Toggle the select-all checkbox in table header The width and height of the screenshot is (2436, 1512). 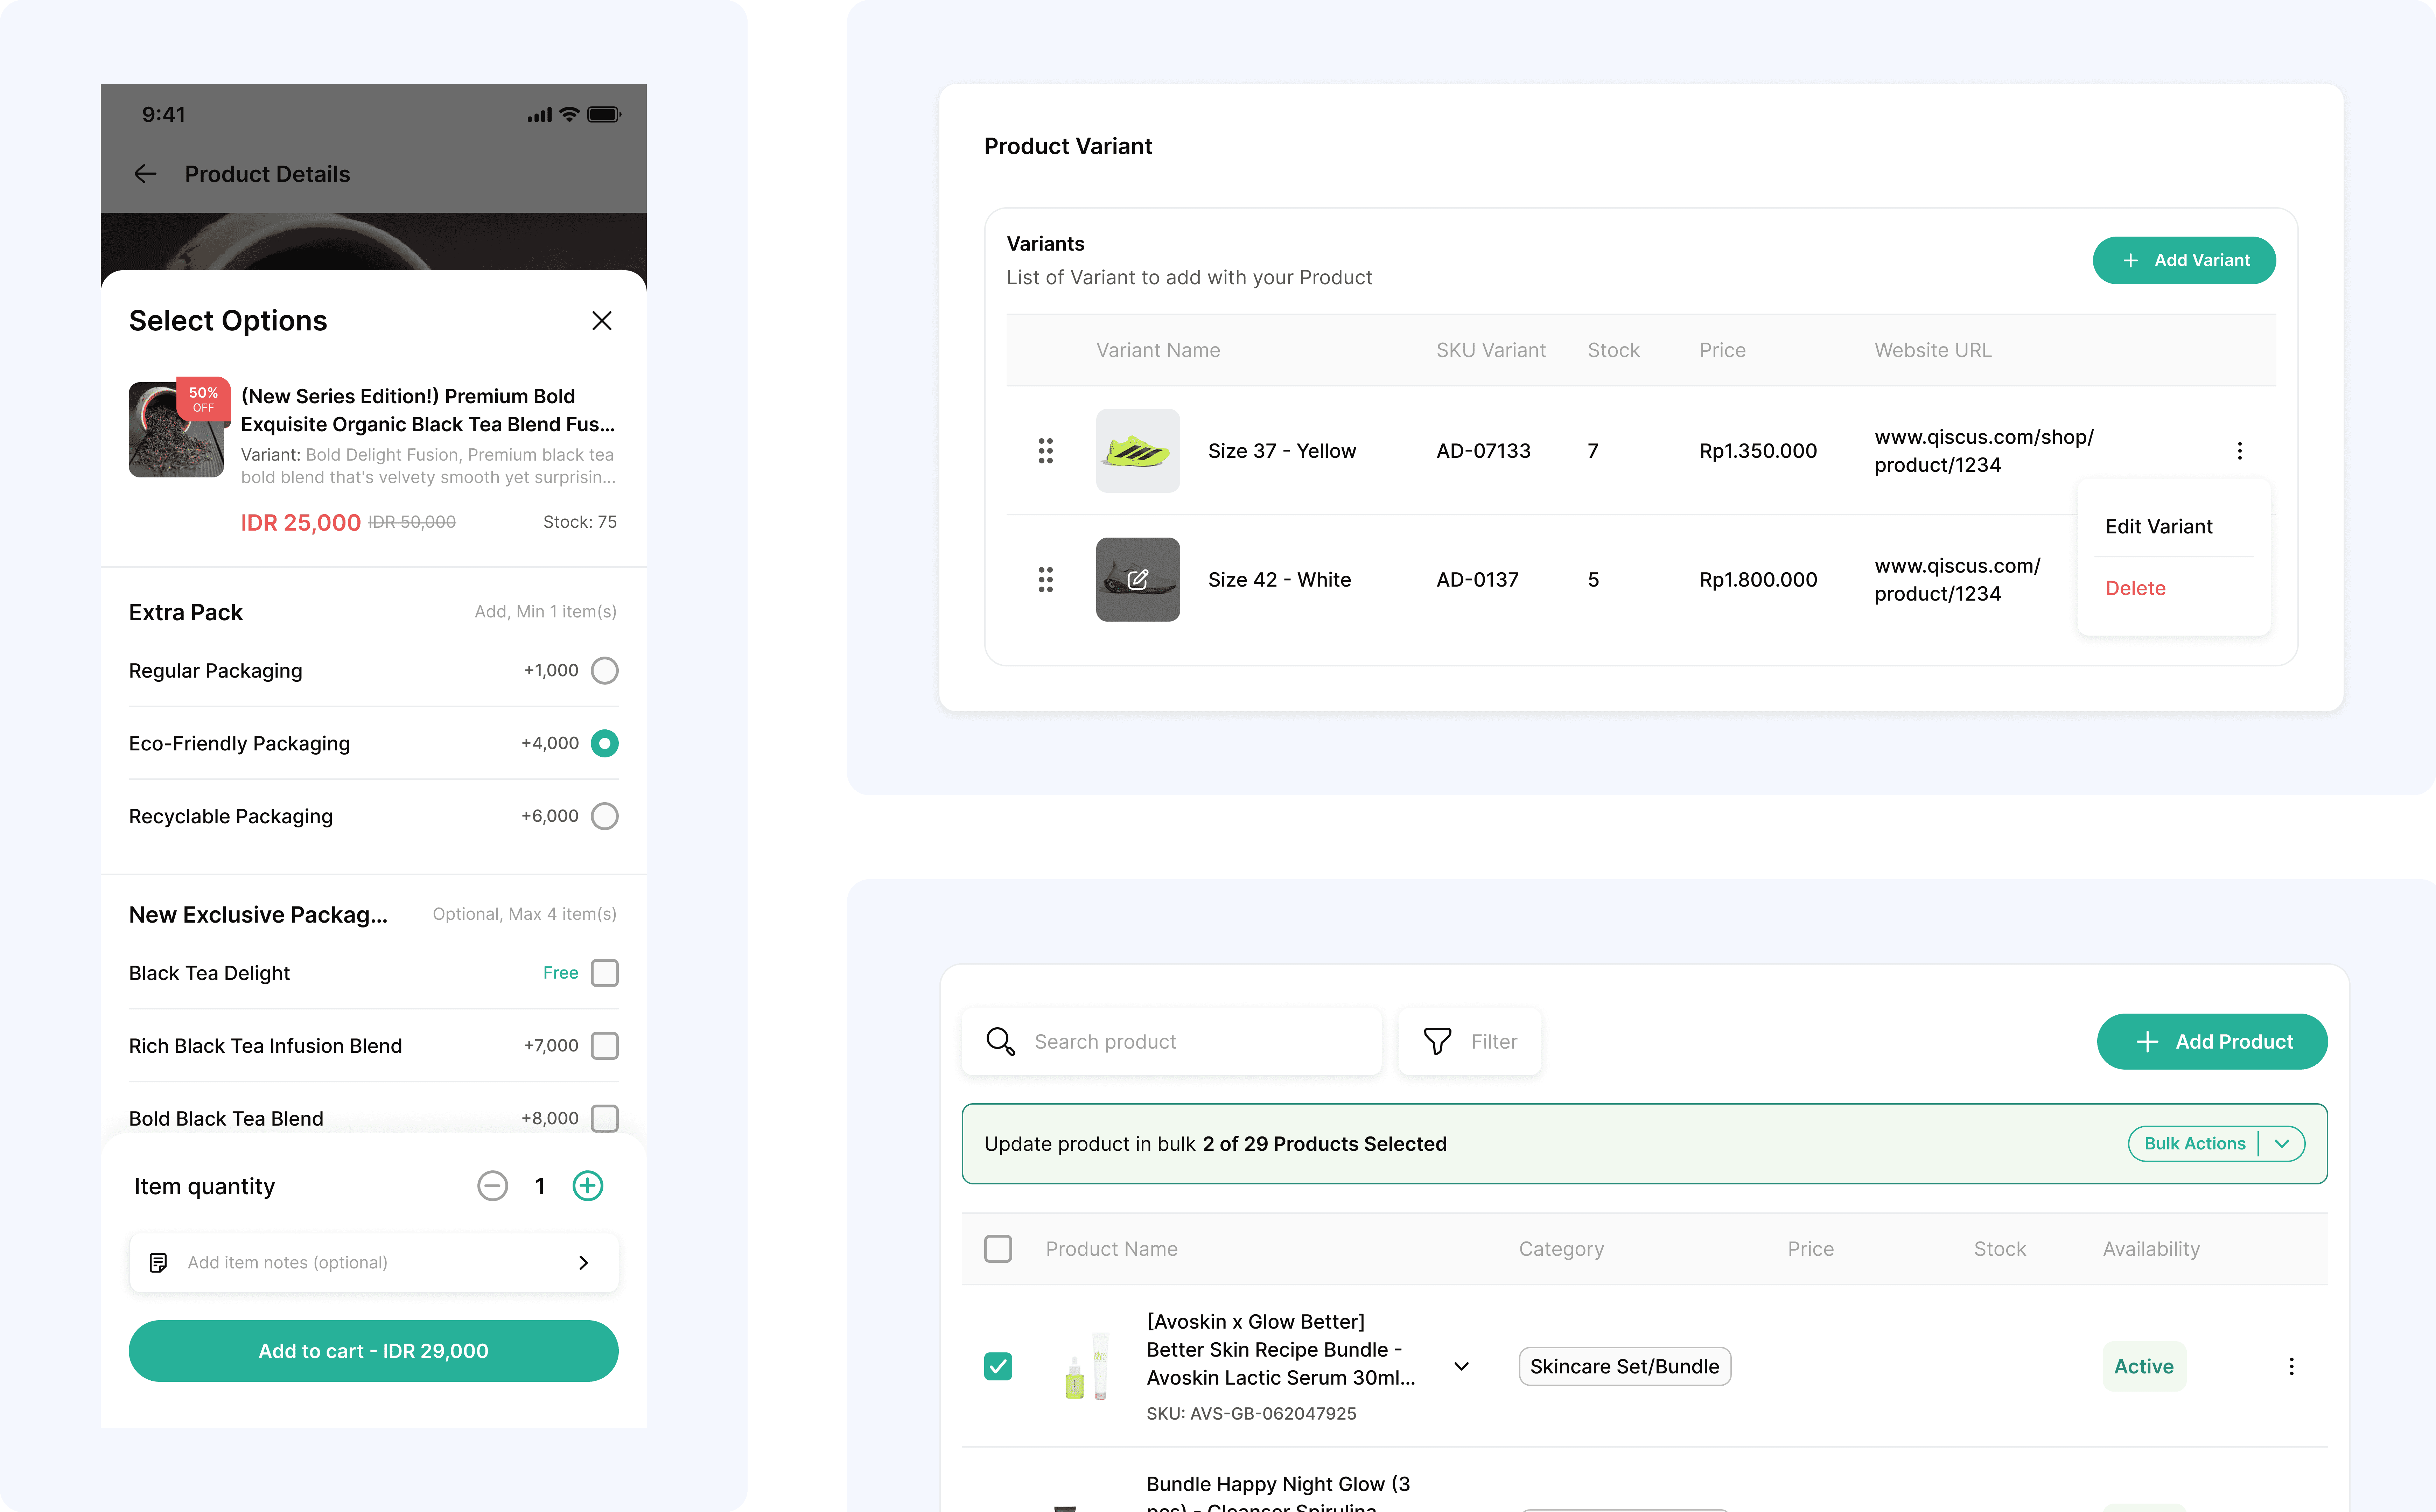pos(998,1249)
